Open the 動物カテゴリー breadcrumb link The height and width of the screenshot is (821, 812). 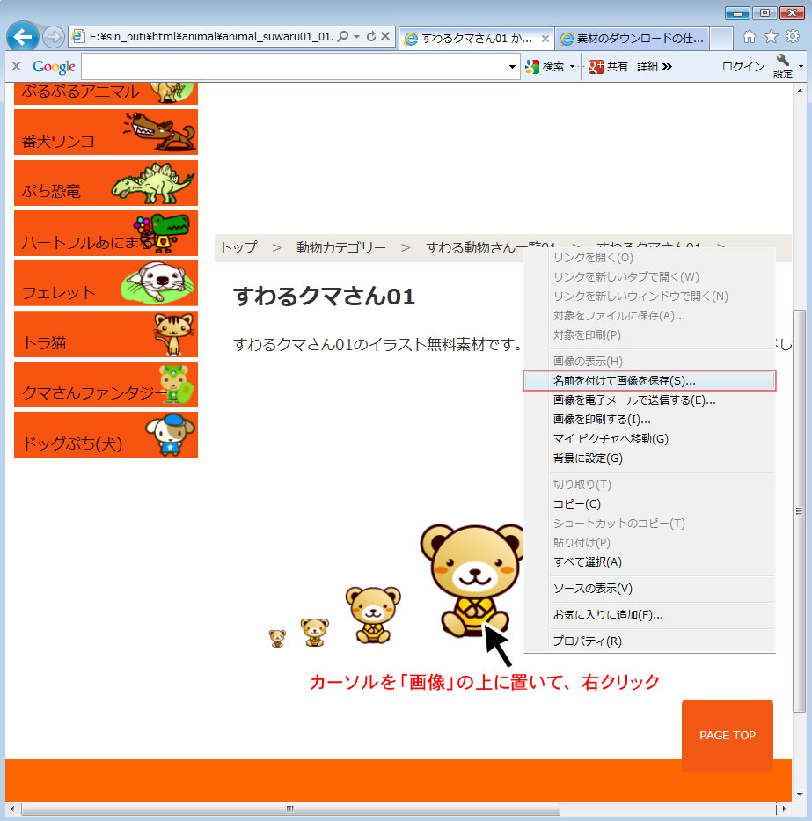340,247
